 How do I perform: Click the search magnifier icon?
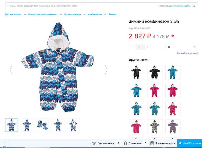click(x=194, y=6)
